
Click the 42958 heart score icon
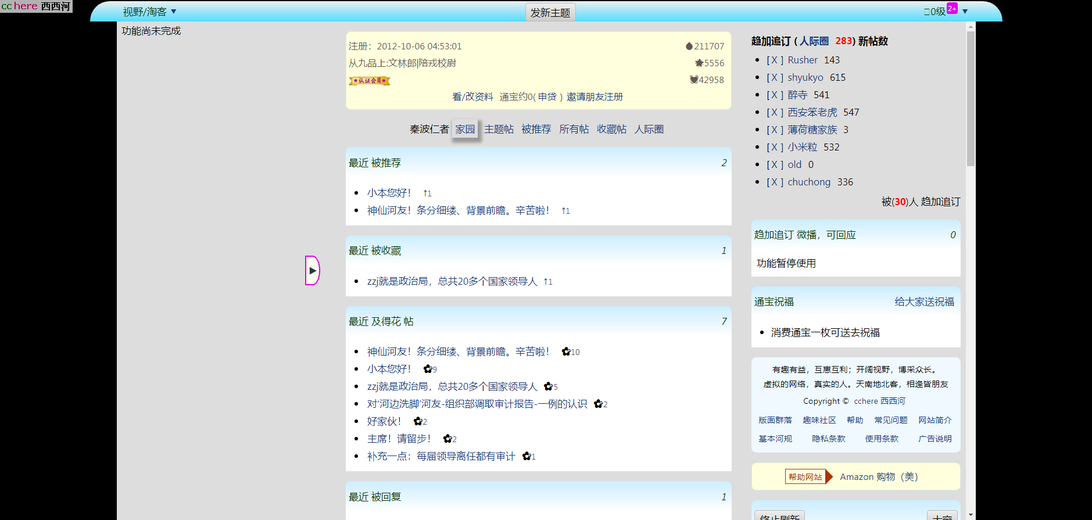pos(694,80)
